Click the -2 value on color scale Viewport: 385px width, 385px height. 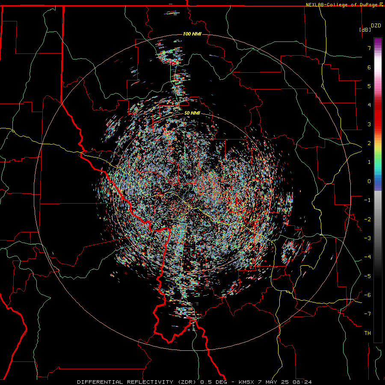367,219
